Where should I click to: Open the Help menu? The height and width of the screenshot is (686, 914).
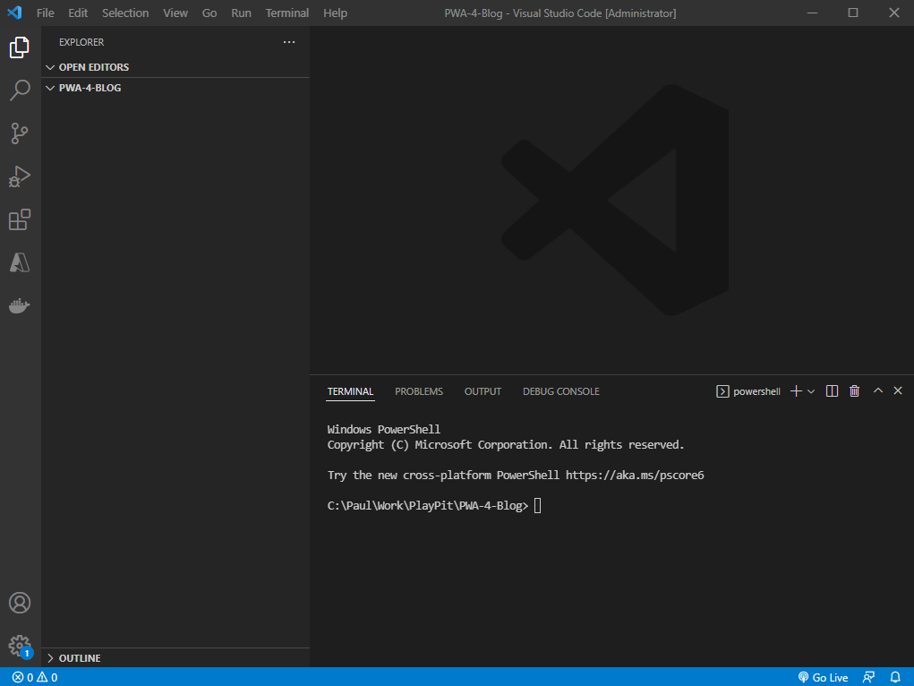click(335, 13)
